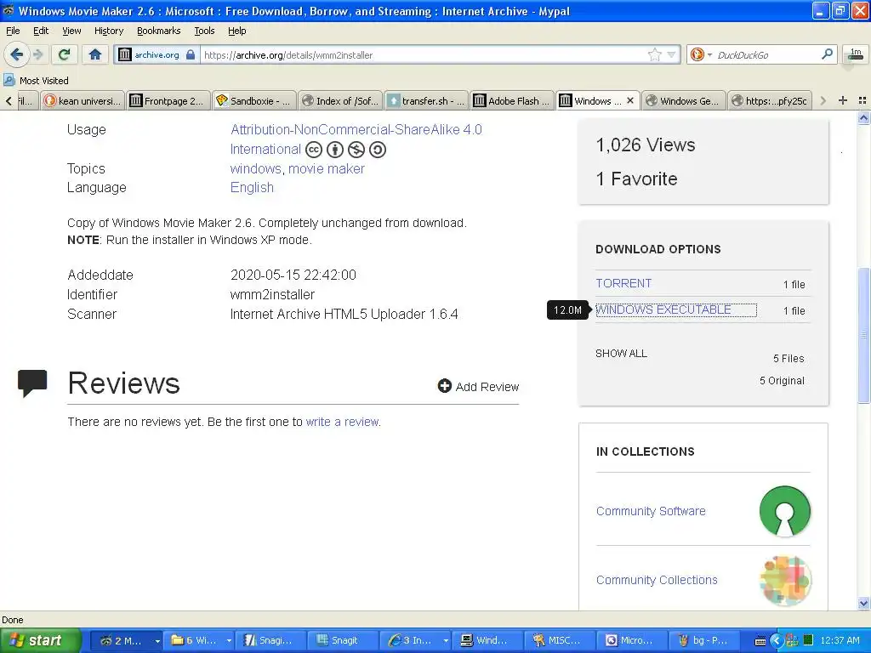Open the URL history dropdown arrow
Image resolution: width=871 pixels, height=653 pixels.
671,54
